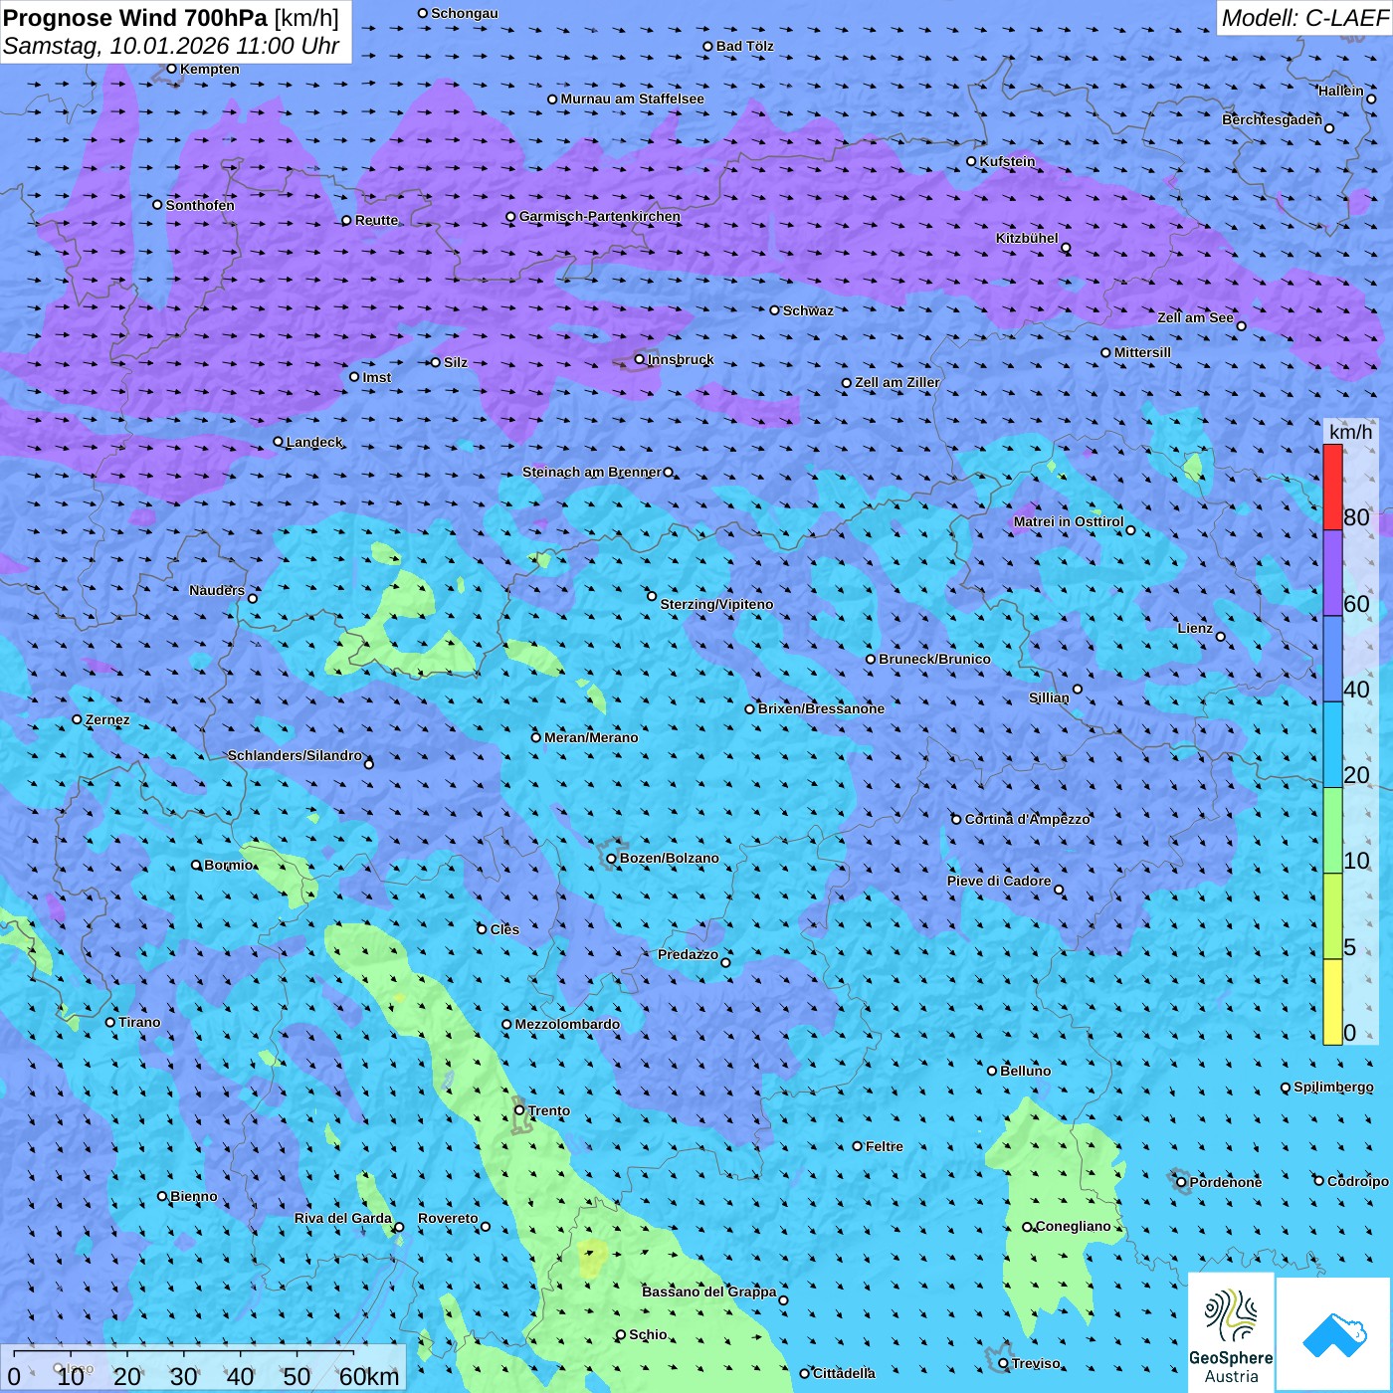
Task: Click the Reutte label
Action: (x=376, y=220)
